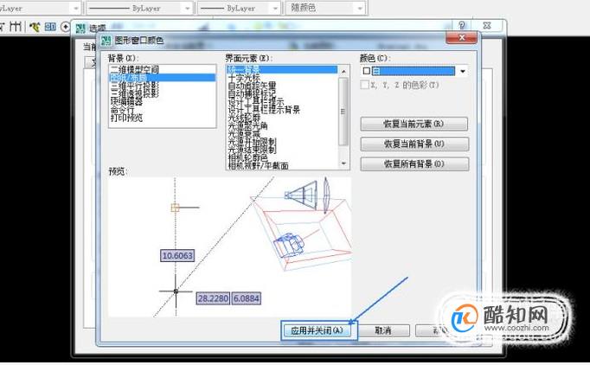Image resolution: width=590 pixels, height=365 pixels.
Task: Click the dimension-style icon in AutoCAD toolbar
Action: point(16,26)
